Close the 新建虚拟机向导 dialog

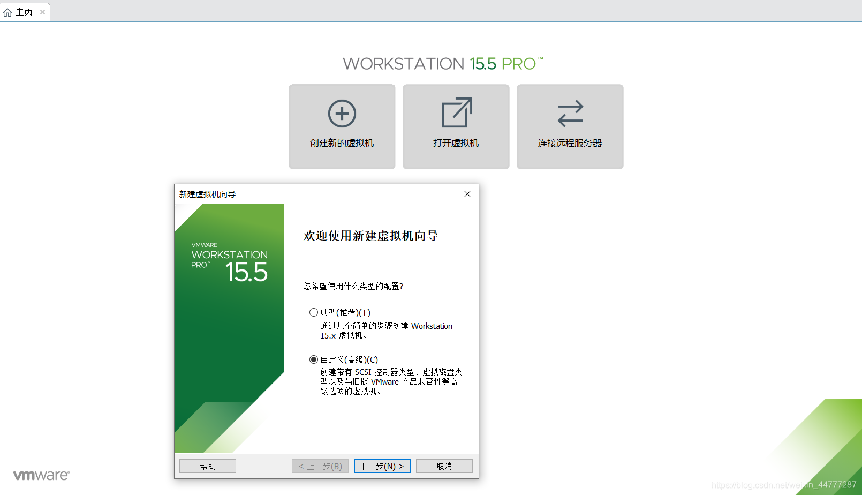[467, 194]
